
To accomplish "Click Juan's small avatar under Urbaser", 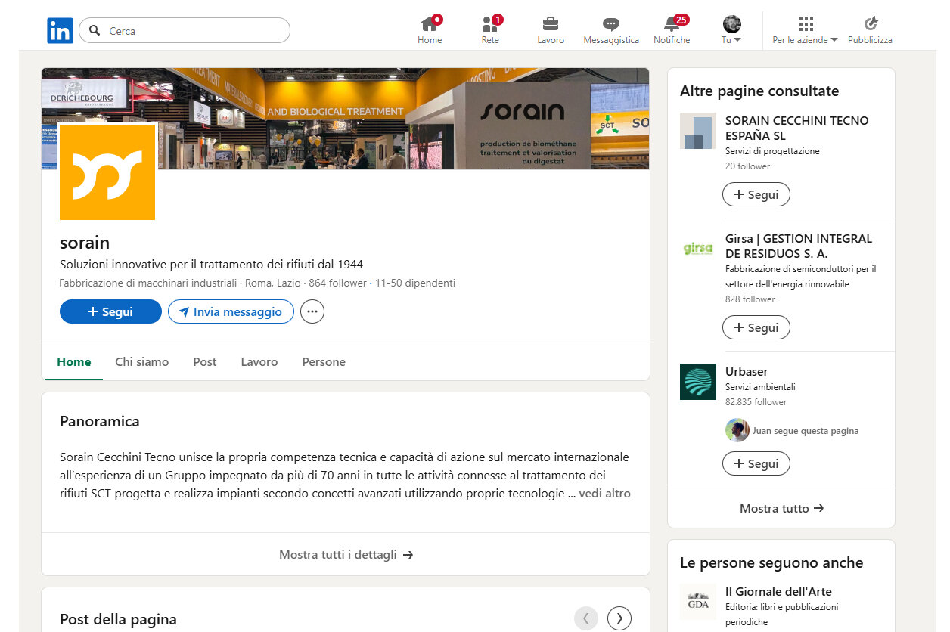I will (737, 430).
